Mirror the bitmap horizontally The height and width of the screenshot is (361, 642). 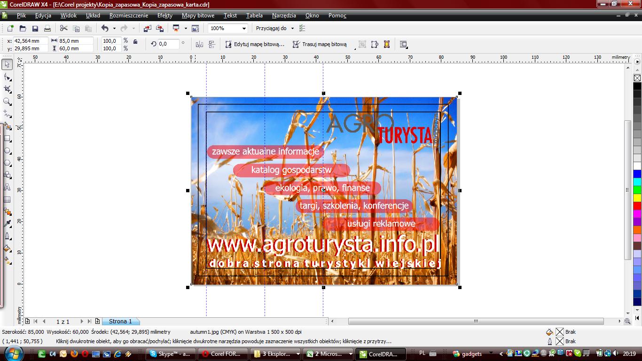tap(199, 44)
